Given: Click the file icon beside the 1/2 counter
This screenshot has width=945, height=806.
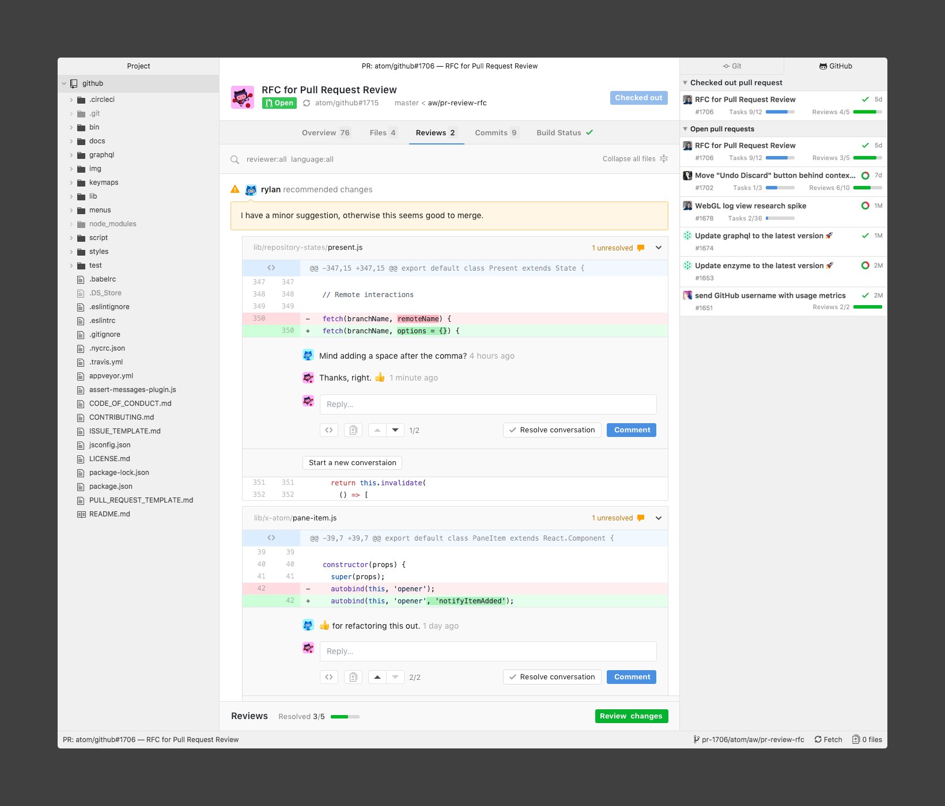Looking at the screenshot, I should (353, 430).
